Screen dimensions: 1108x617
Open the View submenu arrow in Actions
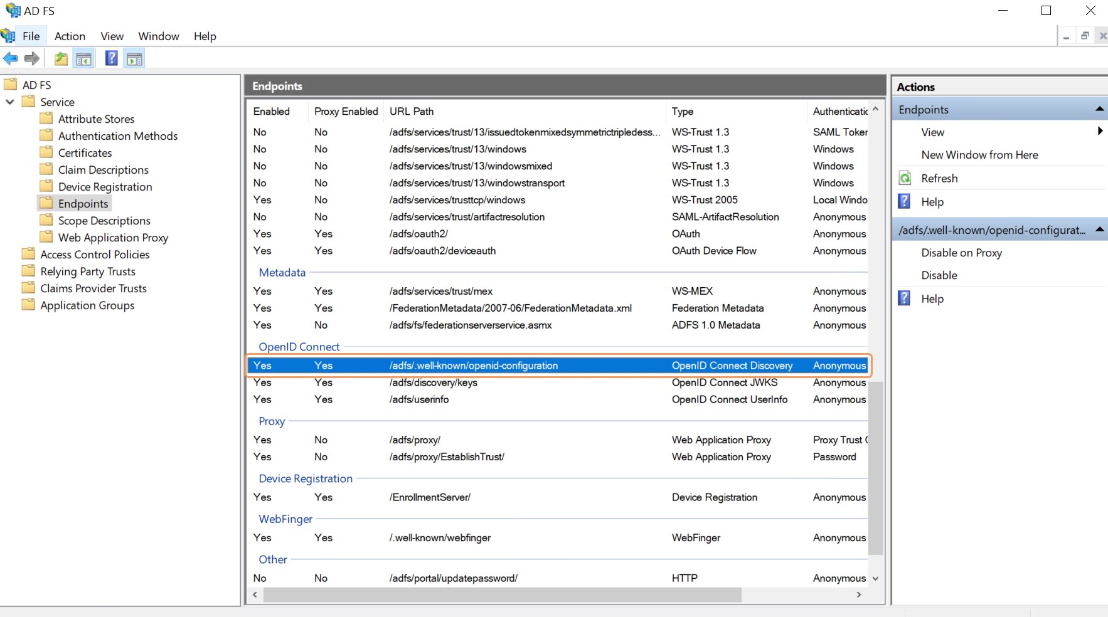pos(1099,132)
